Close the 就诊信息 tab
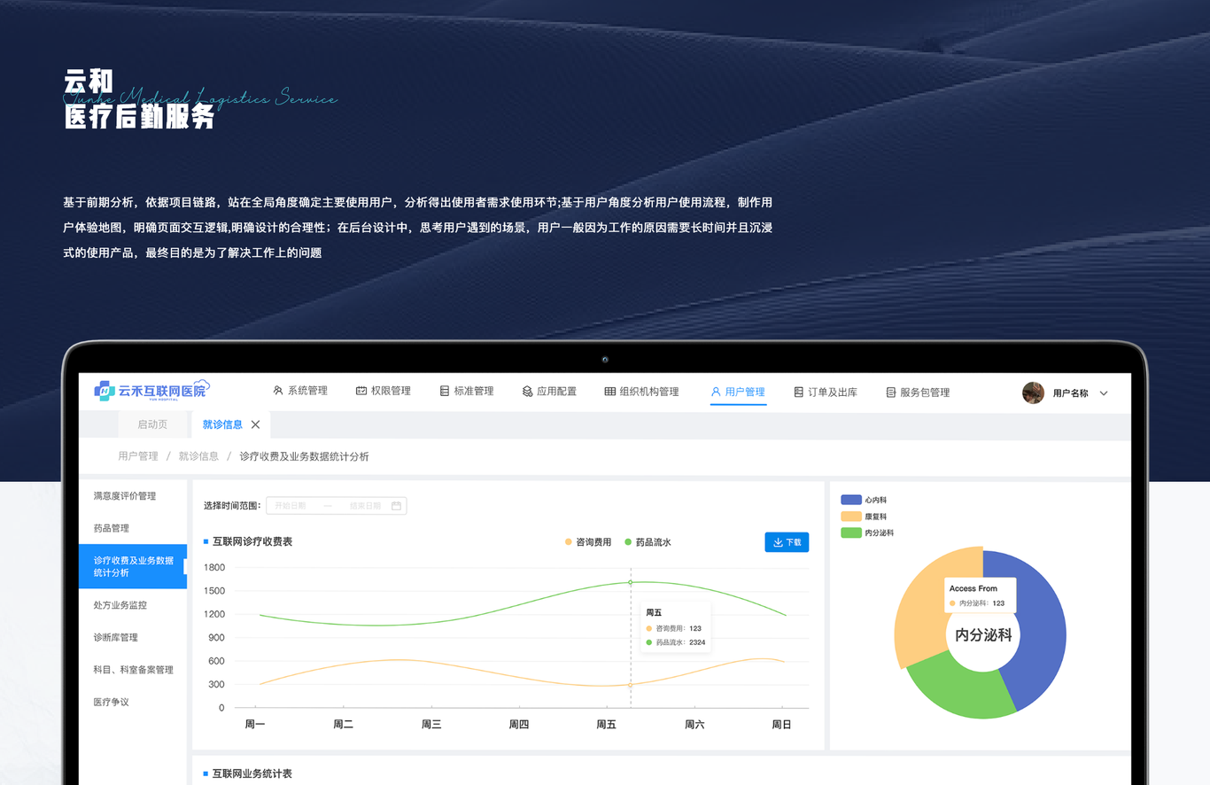Viewport: 1210px width, 785px height. 255,424
